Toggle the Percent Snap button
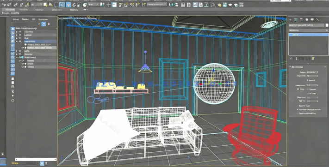This screenshot has width=329, height=167. tap(131, 5)
